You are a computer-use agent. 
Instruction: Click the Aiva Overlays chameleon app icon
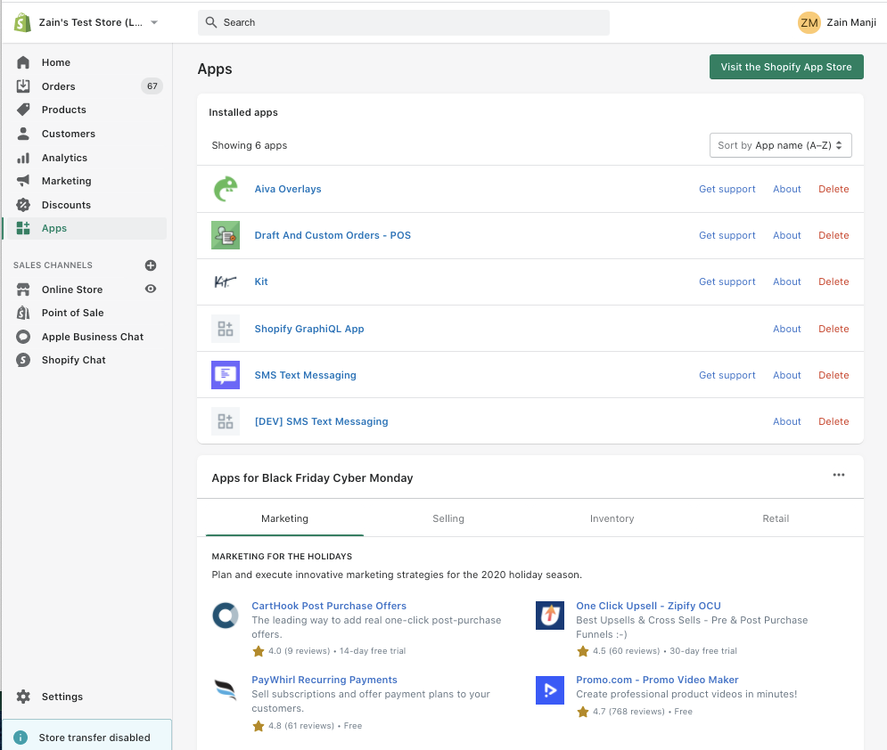226,189
